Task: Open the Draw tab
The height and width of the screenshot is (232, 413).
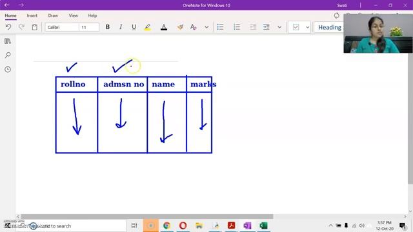Action: point(53,15)
